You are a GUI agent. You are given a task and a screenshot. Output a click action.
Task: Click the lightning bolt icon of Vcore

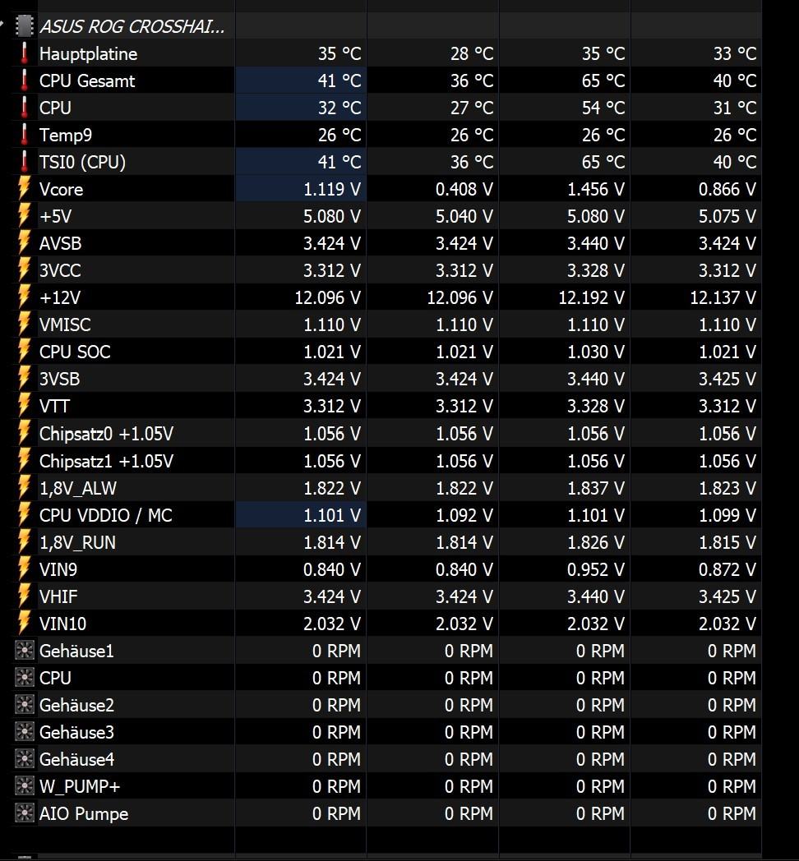[x=24, y=189]
